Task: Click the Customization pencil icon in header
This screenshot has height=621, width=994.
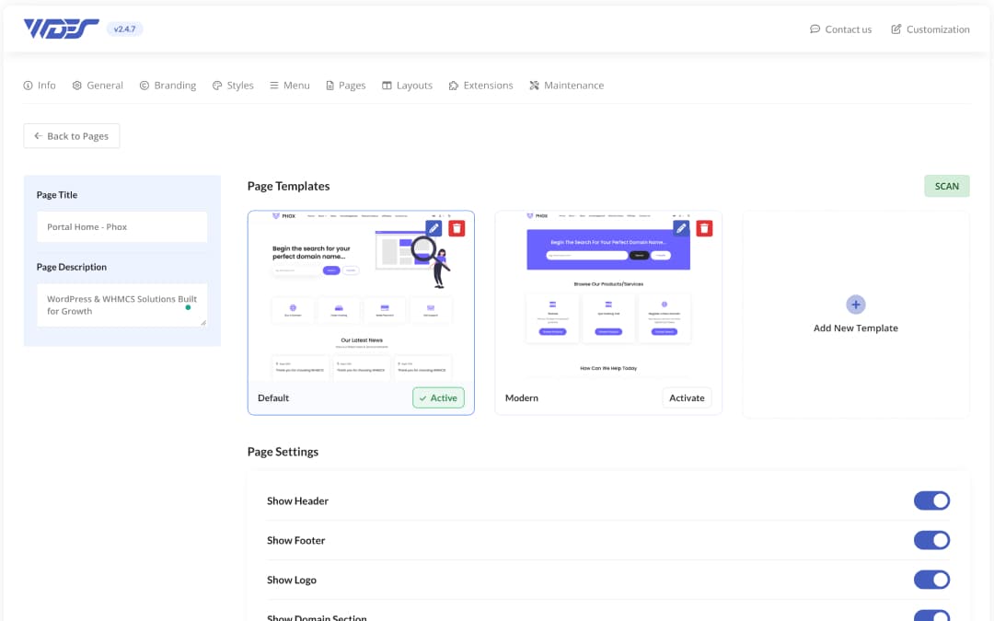Action: pos(896,29)
